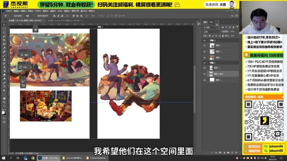Toggle the auto-select checkbox
287x161 pixels.
12,16
